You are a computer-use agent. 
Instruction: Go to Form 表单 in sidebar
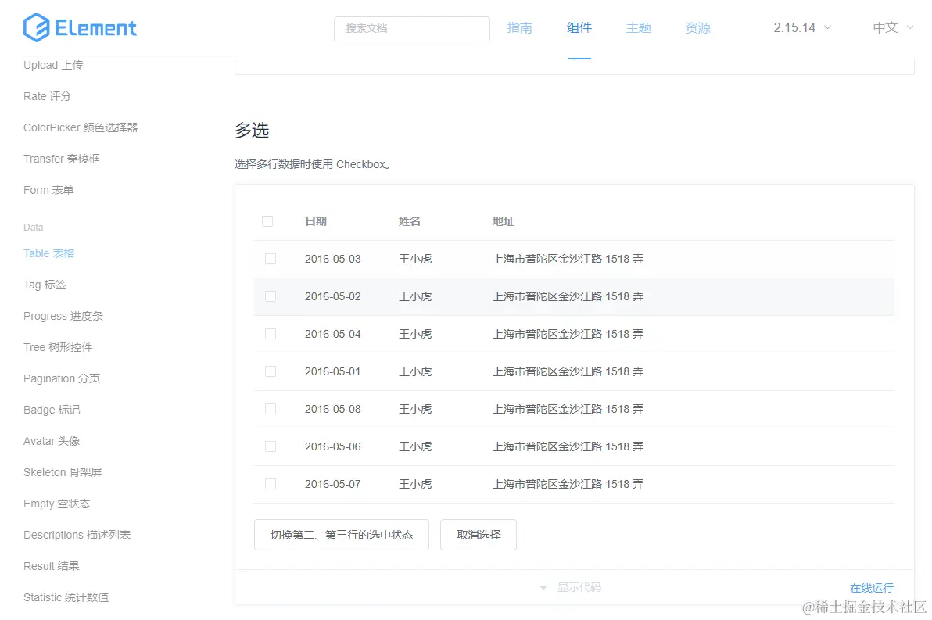48,190
